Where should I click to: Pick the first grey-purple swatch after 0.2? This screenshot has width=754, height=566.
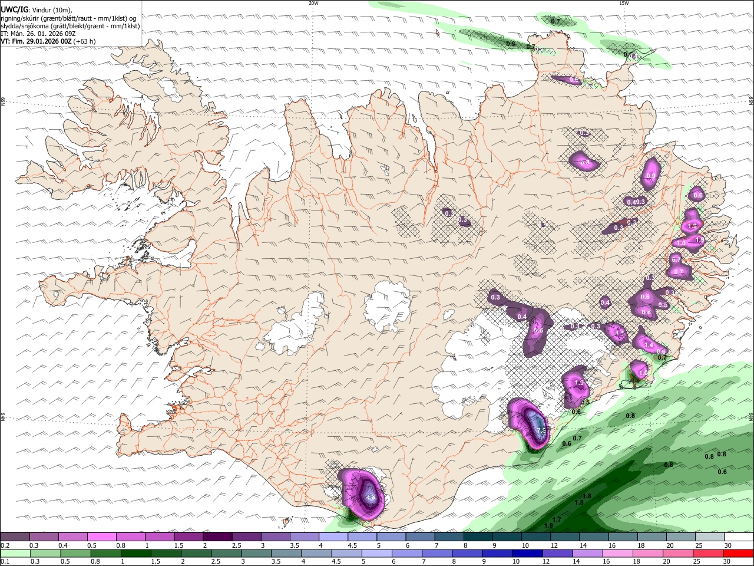point(15,537)
